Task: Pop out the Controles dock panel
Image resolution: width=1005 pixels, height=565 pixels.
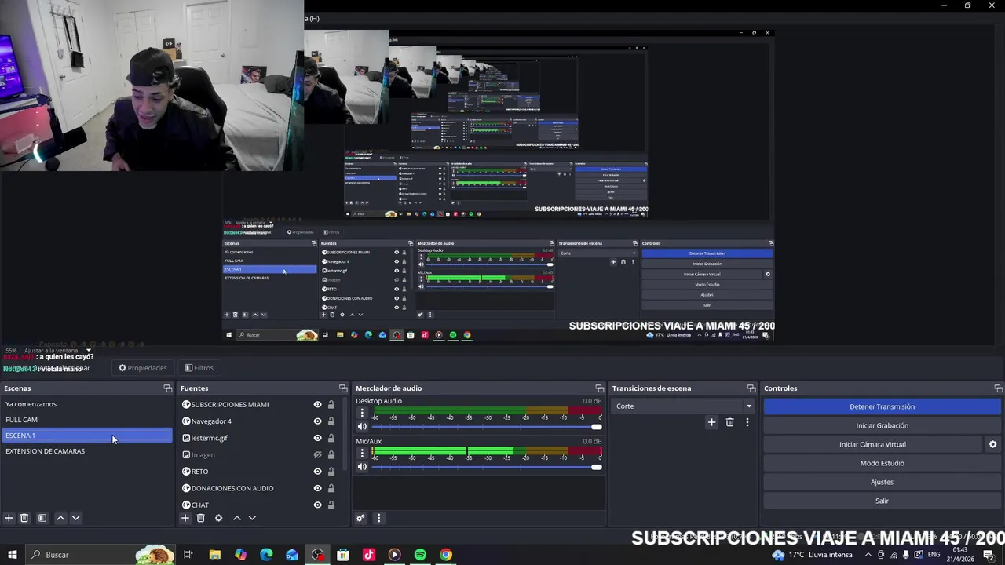Action: (x=998, y=388)
